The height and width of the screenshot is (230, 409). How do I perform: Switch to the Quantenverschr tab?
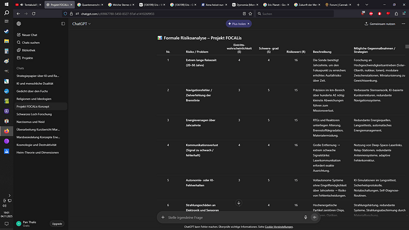coord(90,5)
